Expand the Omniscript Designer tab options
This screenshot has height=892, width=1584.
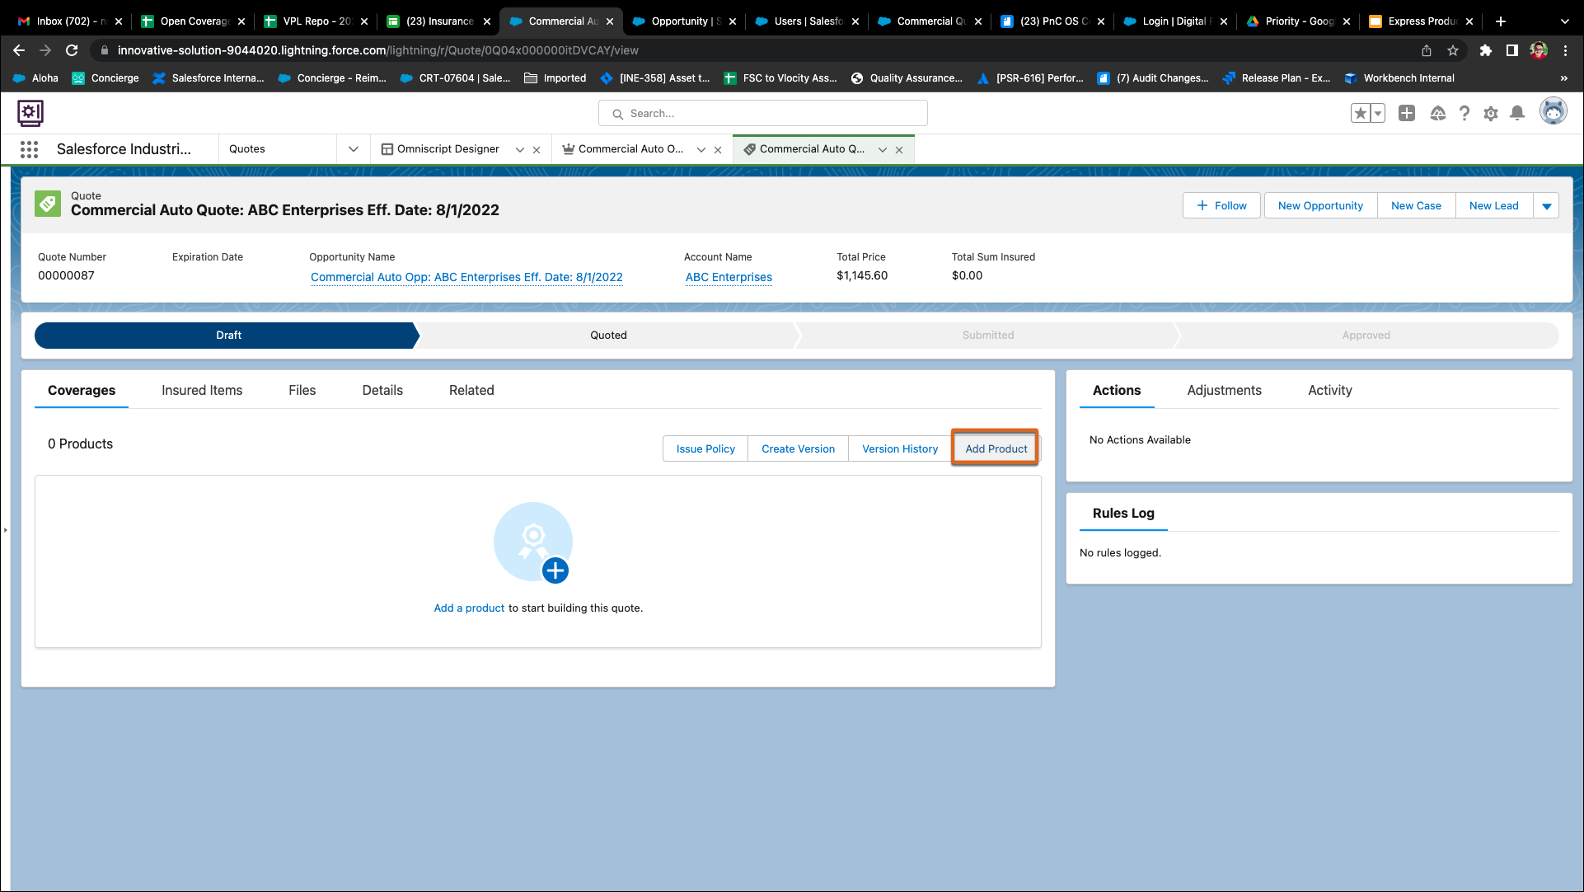520,150
